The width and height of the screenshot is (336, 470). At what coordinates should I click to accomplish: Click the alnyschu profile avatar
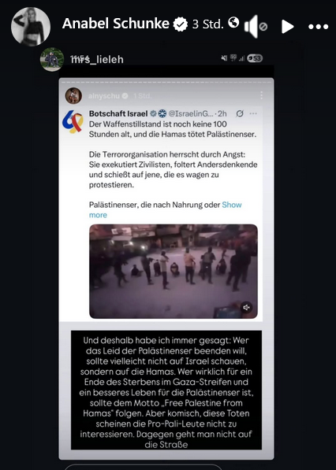(73, 95)
